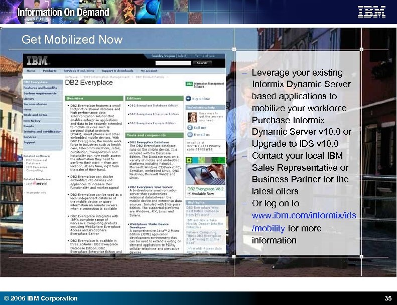397x305 pixels.
Task: Open the My account tab
Action: (149, 71)
